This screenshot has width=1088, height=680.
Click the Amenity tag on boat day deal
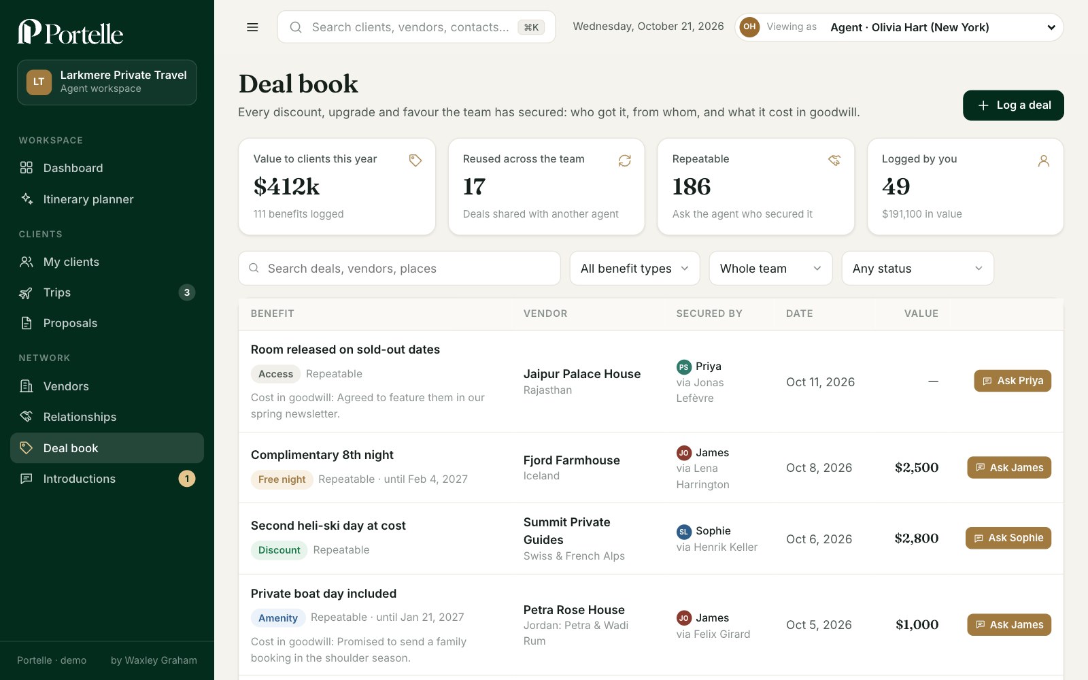click(x=277, y=618)
